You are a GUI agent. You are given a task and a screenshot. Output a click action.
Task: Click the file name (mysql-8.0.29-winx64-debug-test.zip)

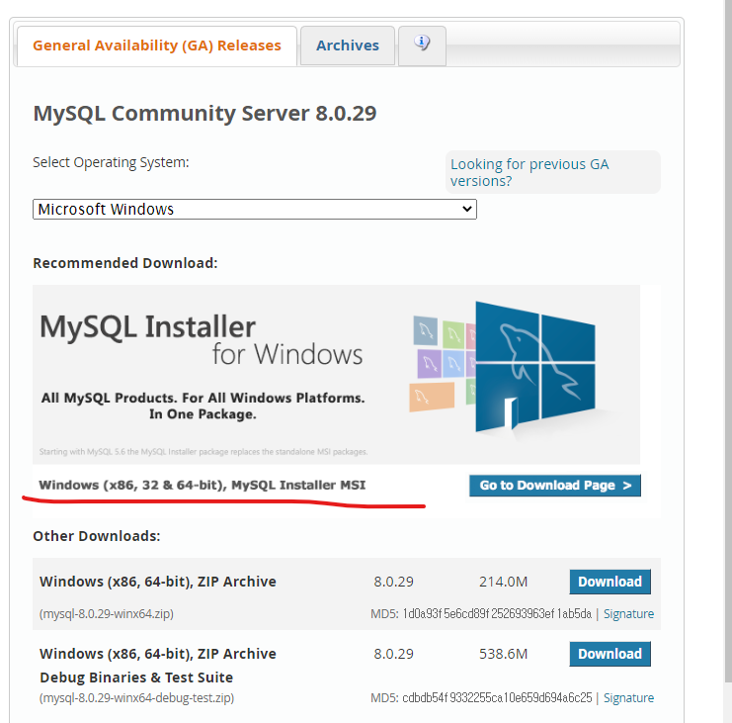(136, 697)
